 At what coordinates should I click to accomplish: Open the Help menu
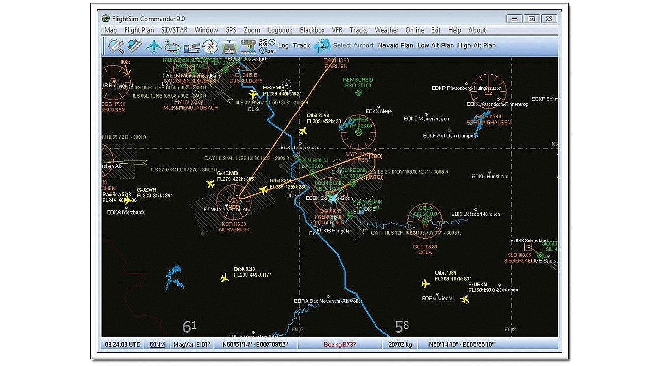point(455,30)
